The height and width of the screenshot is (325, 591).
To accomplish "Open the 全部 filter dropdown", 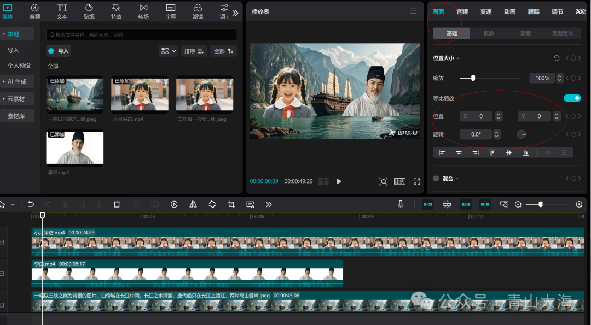I will (224, 51).
